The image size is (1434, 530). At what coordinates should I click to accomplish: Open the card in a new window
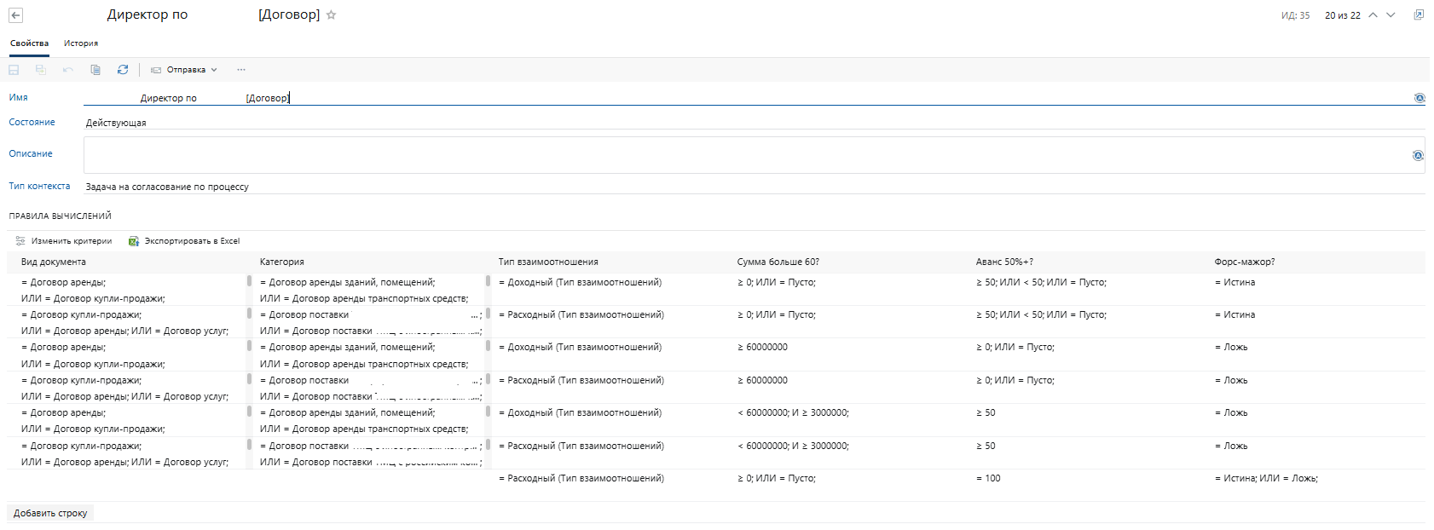point(1419,15)
